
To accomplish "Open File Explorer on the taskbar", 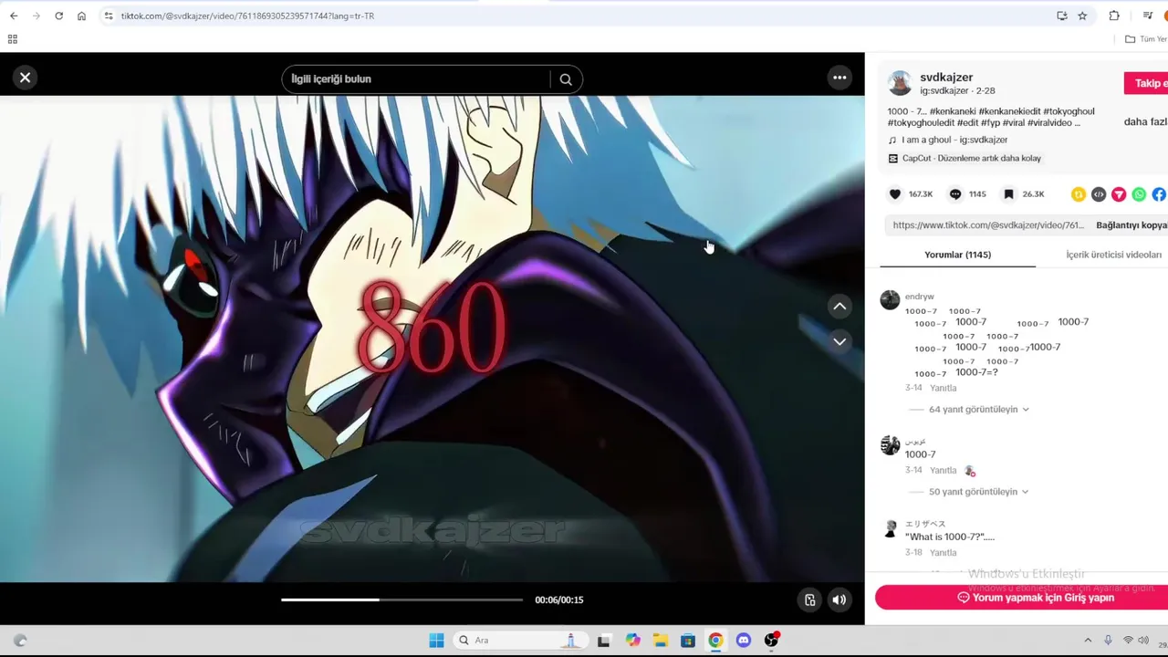I will click(x=660, y=641).
